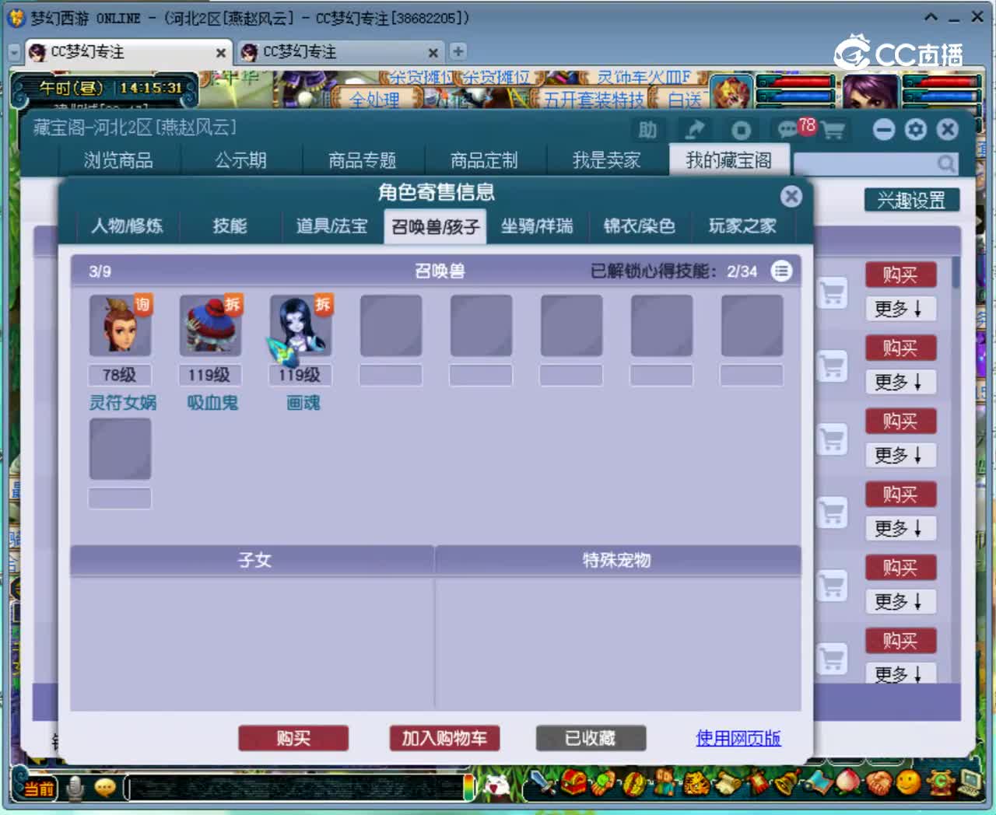Image resolution: width=996 pixels, height=815 pixels.
Task: Expand the third 更多 dropdown in the listing
Action: 900,455
